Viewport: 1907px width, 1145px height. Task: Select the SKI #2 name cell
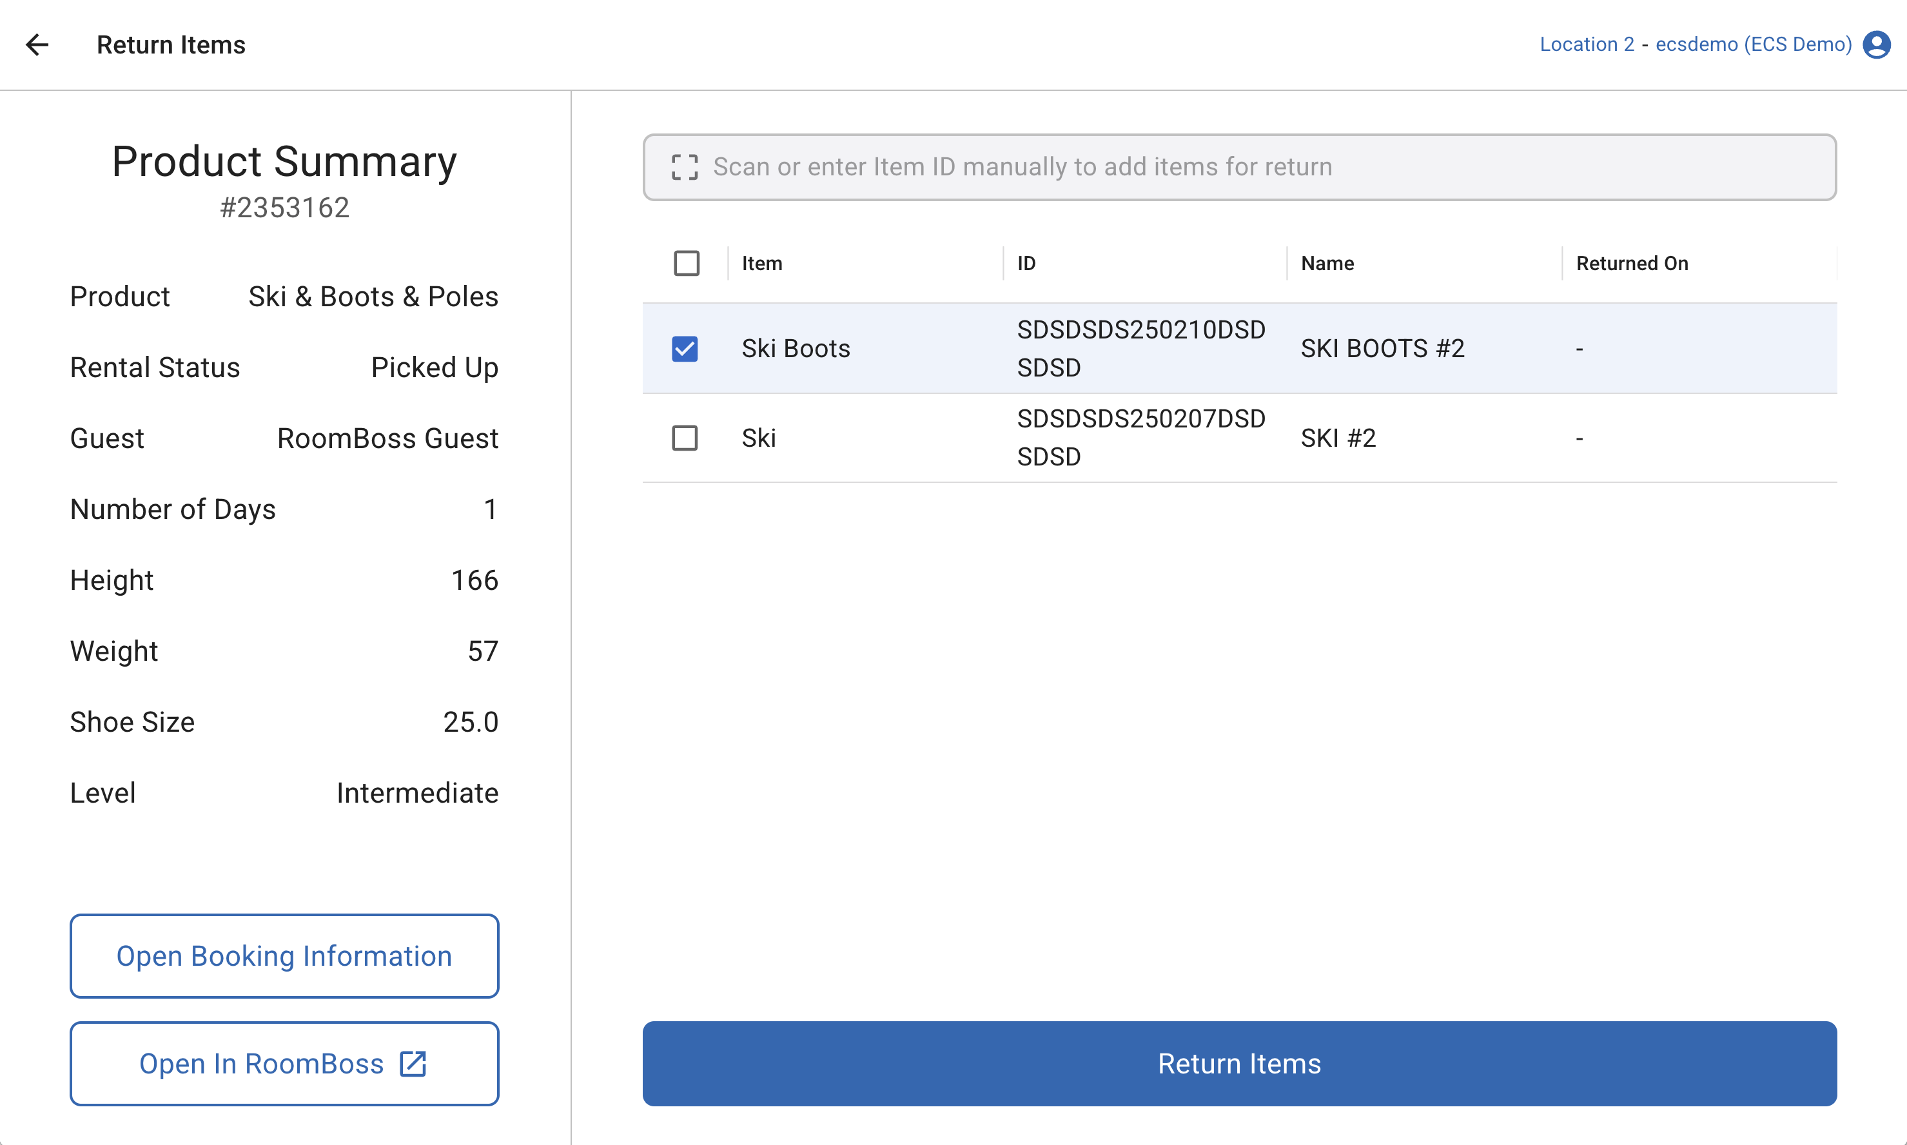tap(1338, 438)
